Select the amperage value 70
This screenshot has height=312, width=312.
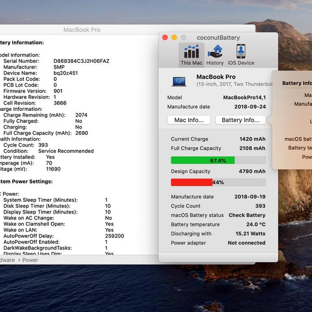click(49, 163)
